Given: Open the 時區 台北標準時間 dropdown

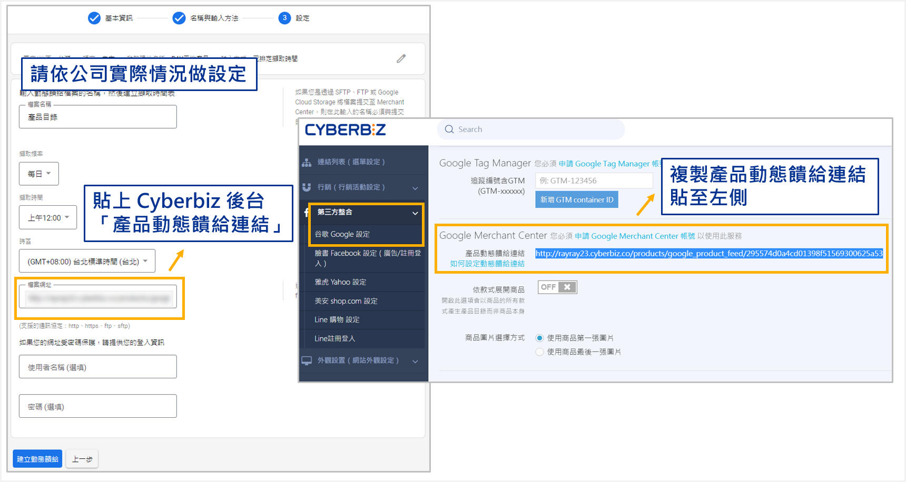Looking at the screenshot, I should 87,261.
